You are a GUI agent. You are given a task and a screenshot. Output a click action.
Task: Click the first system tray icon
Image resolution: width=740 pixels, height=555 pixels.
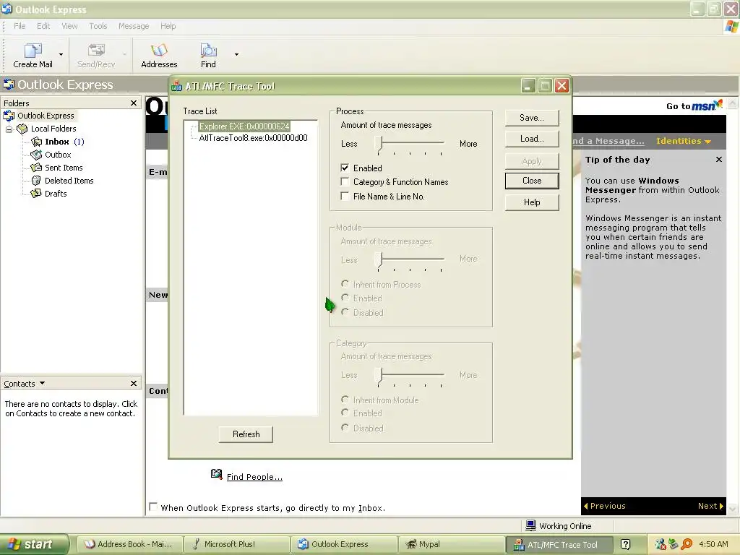pyautogui.click(x=661, y=544)
